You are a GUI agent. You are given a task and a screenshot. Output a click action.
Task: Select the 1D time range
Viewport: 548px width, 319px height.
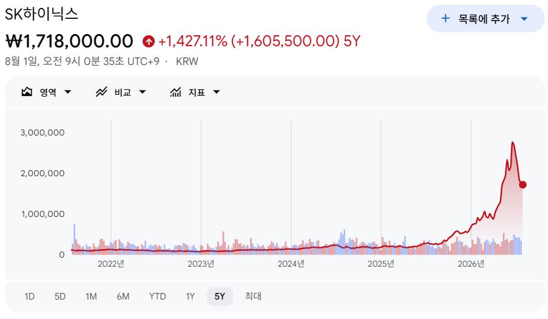(x=29, y=297)
